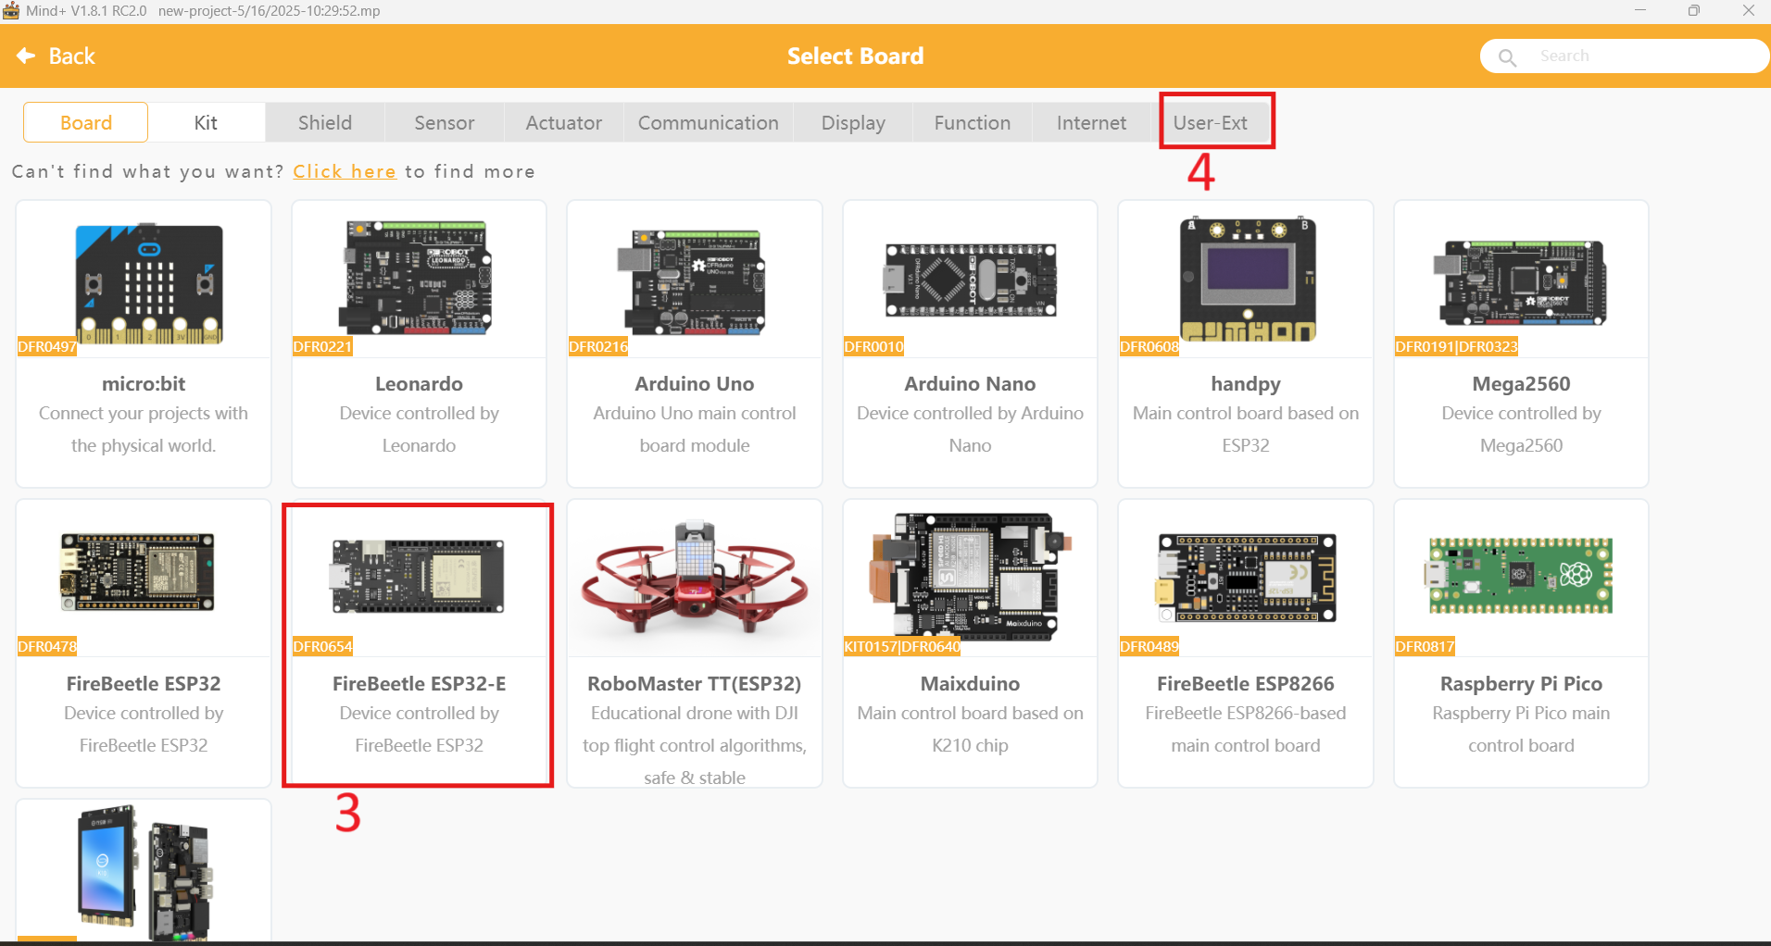Open the Kit tab
1771x946 pixels.
point(206,122)
